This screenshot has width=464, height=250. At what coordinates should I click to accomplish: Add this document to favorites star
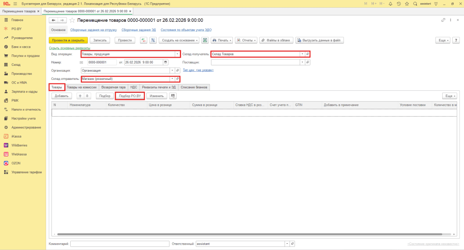(72, 20)
